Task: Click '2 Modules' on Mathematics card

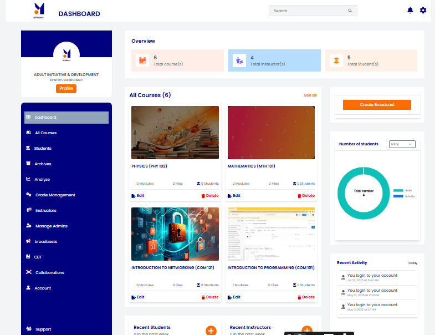Action: pyautogui.click(x=241, y=184)
